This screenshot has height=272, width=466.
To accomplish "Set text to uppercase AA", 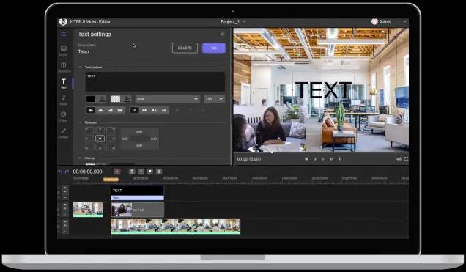I will 144,110.
